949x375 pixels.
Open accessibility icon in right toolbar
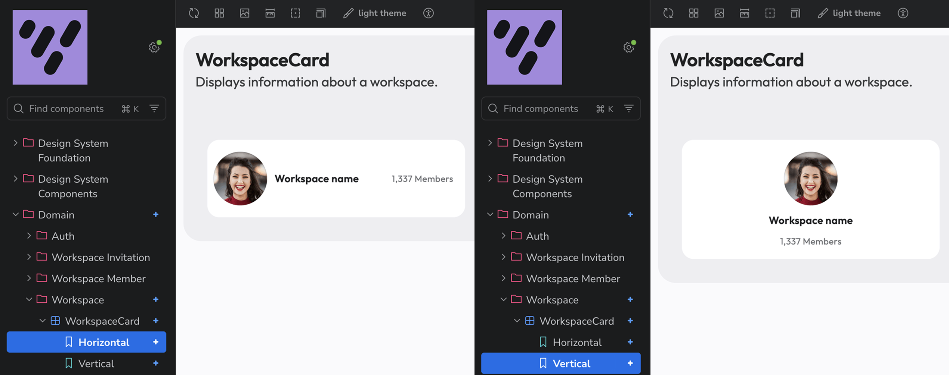[x=903, y=13]
